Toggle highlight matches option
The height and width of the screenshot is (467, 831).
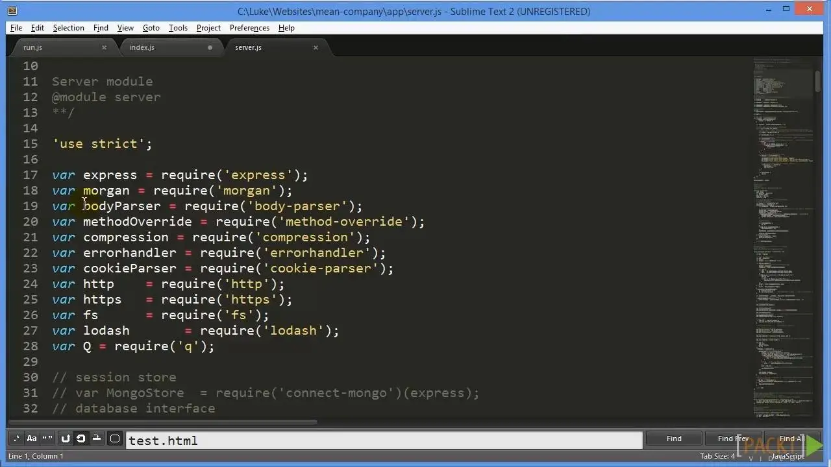(115, 438)
